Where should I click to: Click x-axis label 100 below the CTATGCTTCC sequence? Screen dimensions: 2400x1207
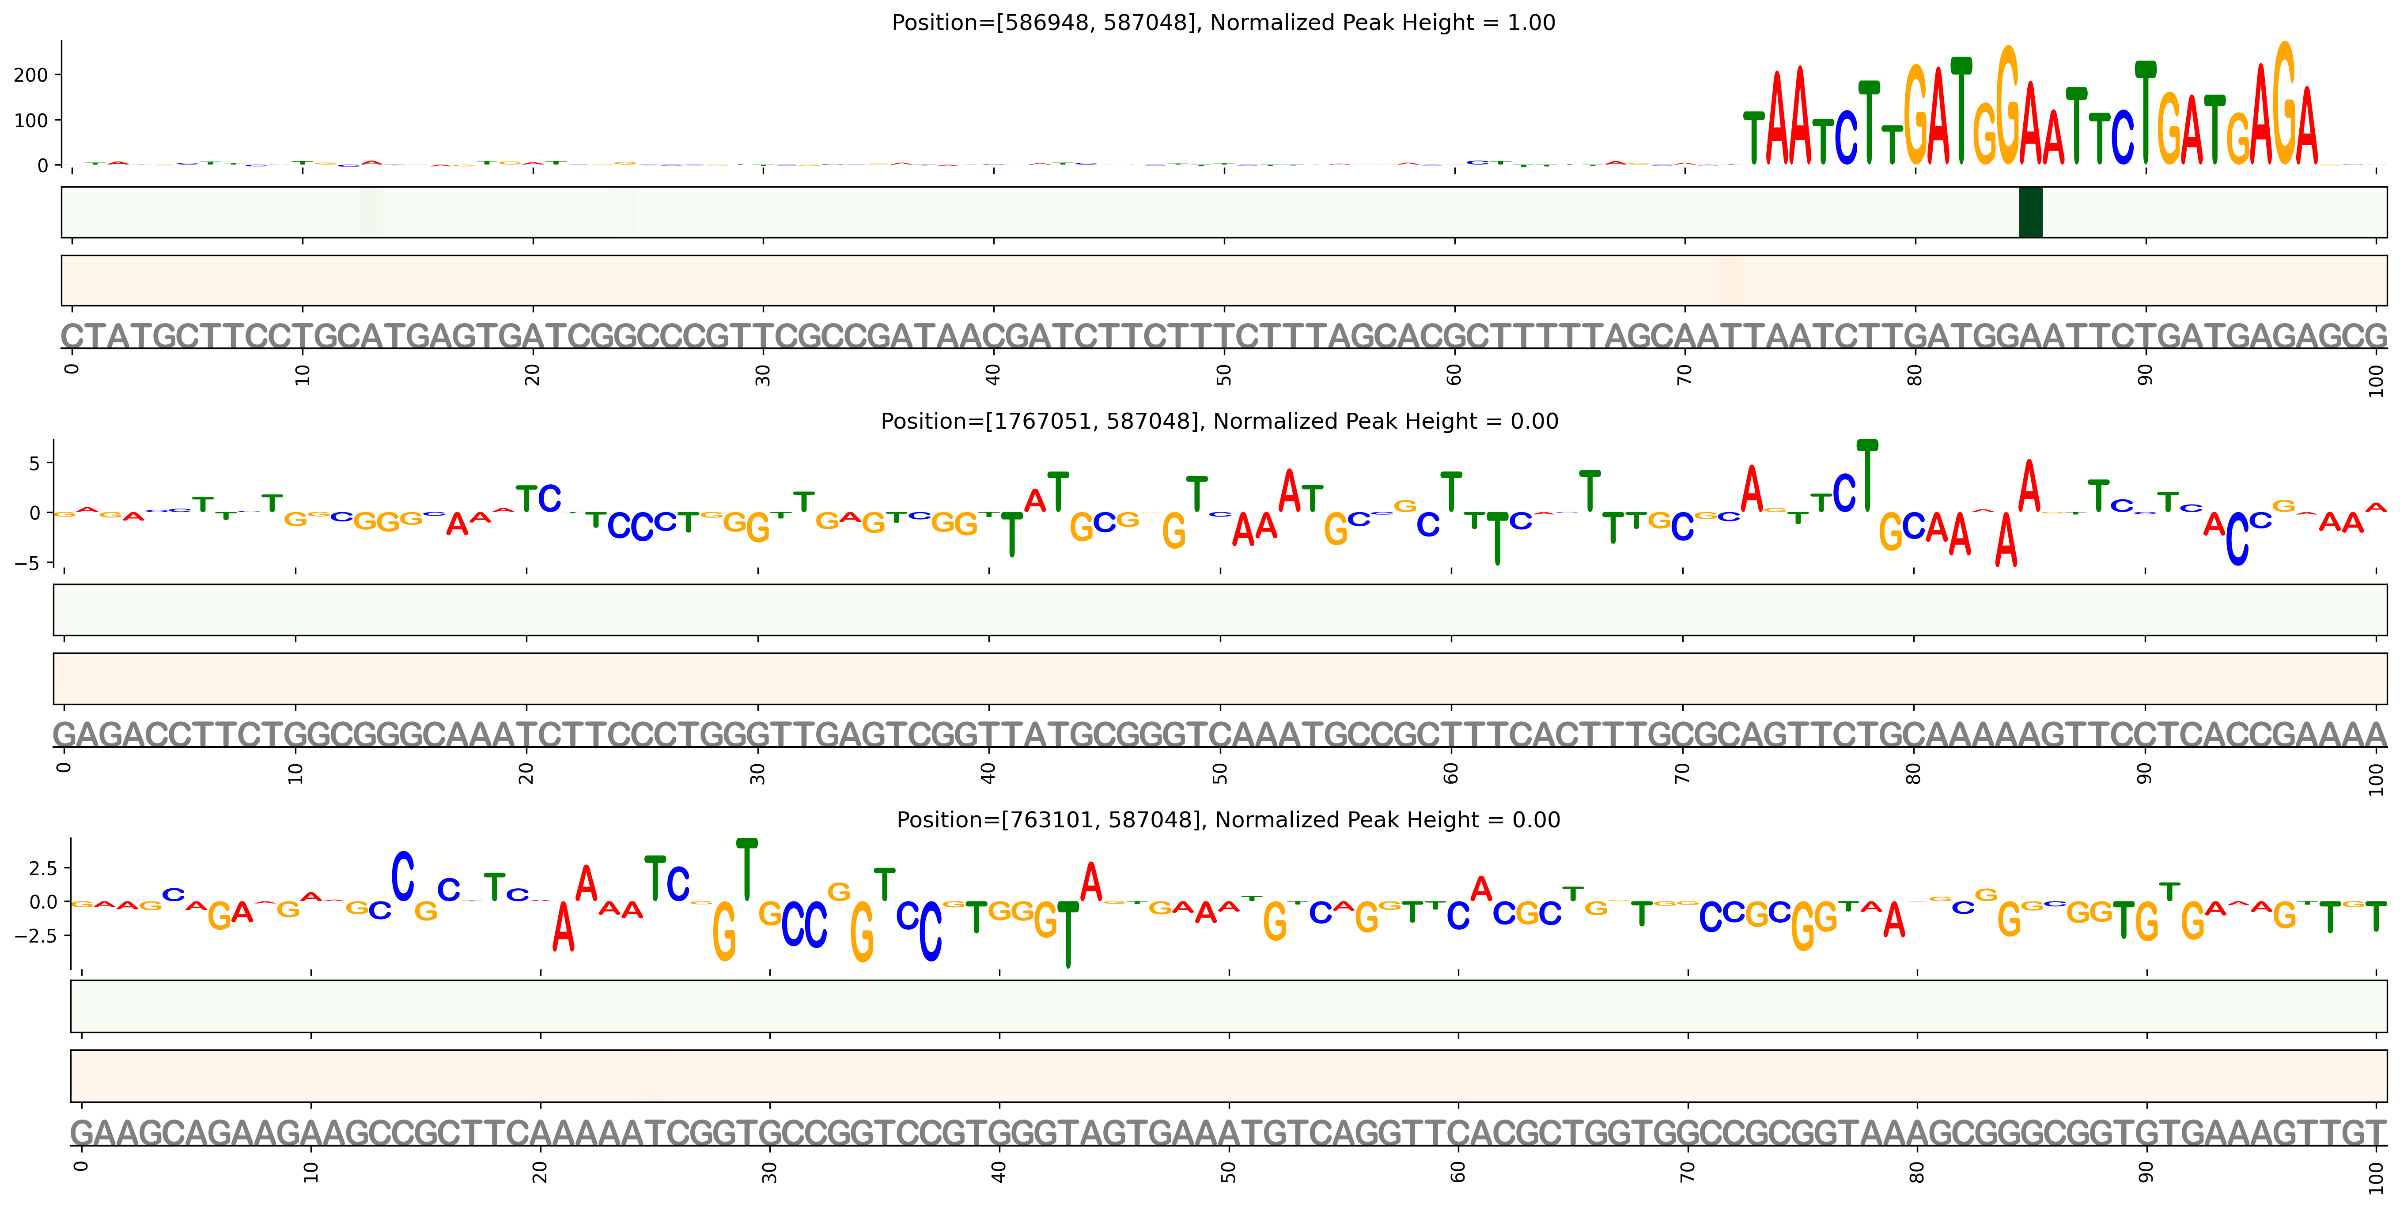2377,381
